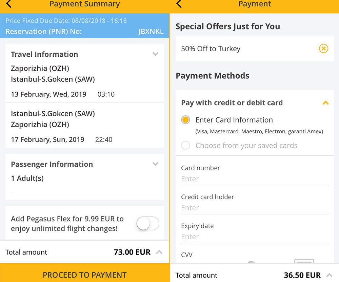Click the Card number input field
The height and width of the screenshot is (282, 339).
coord(254,179)
